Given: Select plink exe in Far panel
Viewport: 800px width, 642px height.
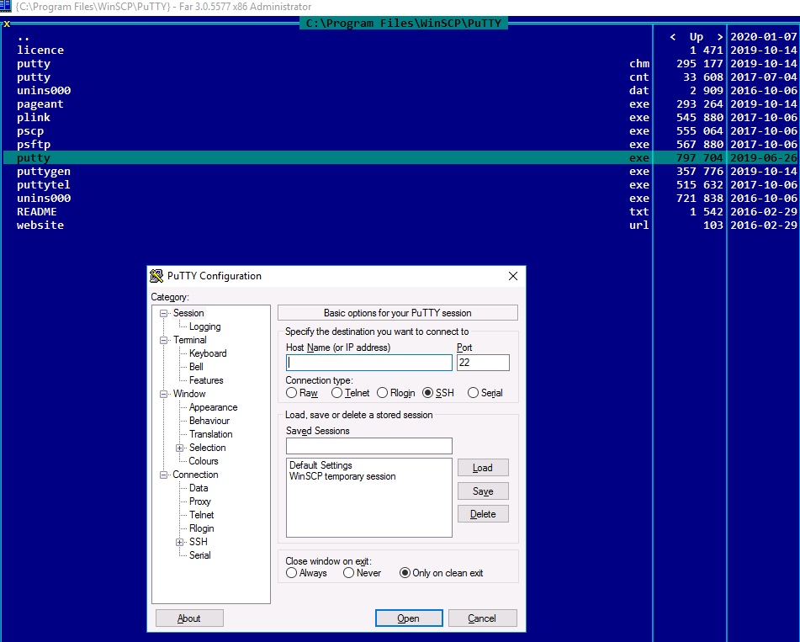Looking at the screenshot, I should [327, 117].
